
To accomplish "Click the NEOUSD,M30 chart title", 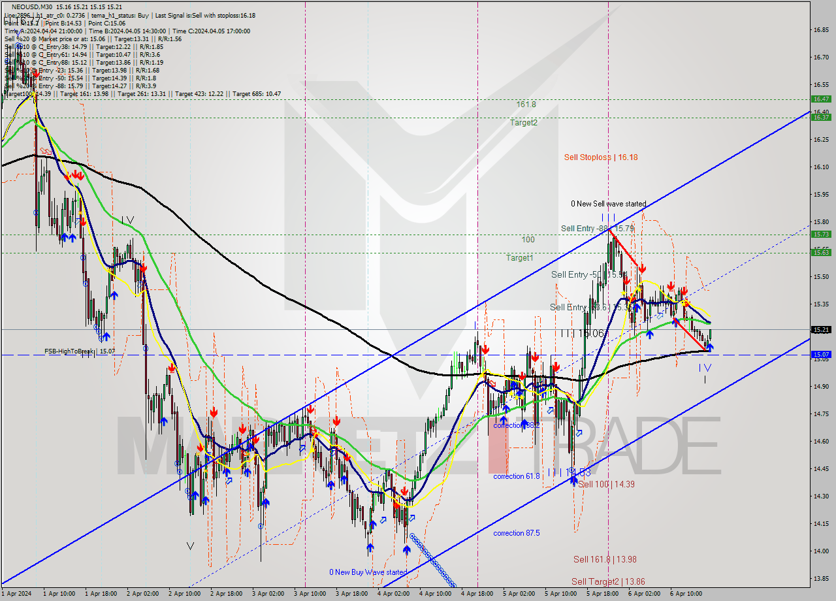I will point(33,7).
